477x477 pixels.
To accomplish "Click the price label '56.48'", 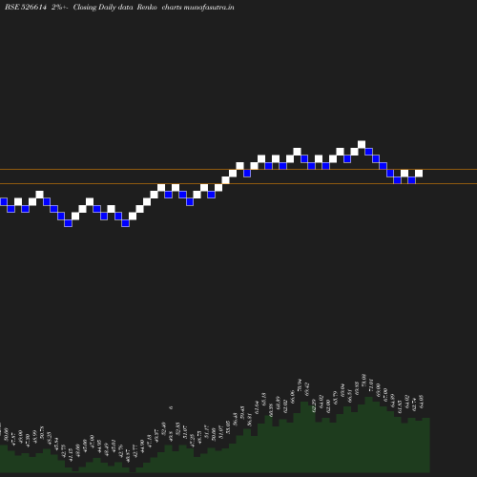I will coord(235,420).
